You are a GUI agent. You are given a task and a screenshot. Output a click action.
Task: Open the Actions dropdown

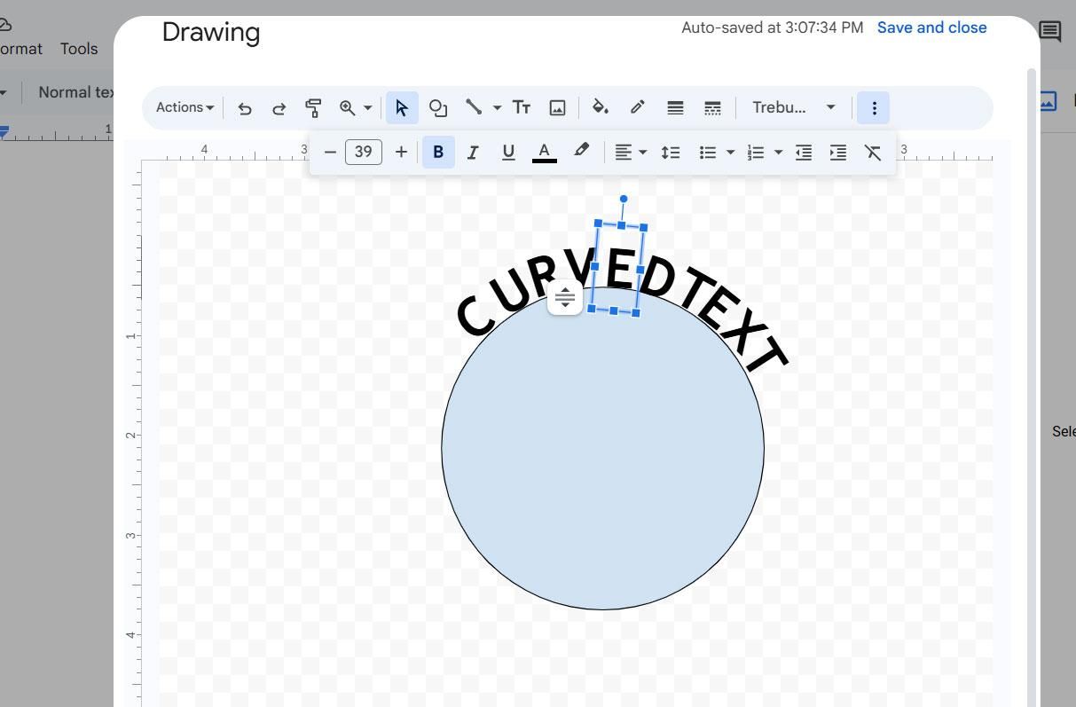pos(182,107)
